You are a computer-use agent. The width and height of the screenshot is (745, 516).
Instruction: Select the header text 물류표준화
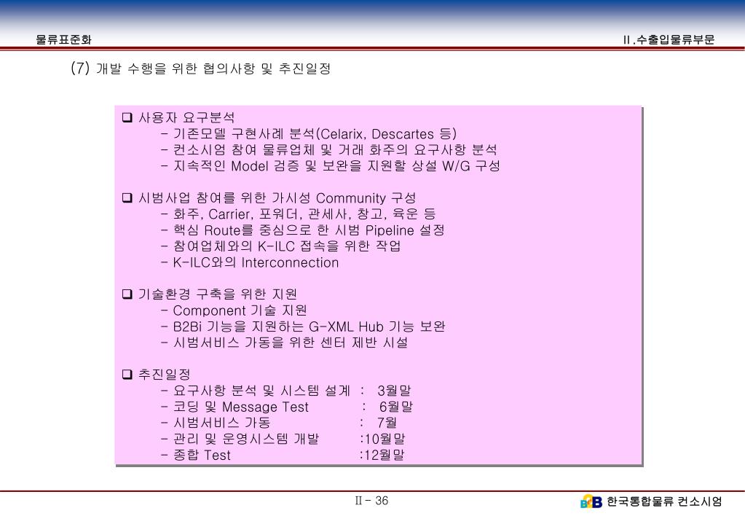tap(63, 39)
